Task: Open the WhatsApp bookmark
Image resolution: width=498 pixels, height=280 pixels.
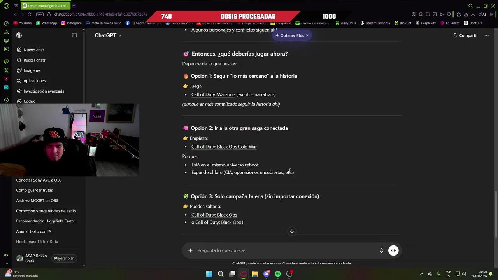Action: 46,23
